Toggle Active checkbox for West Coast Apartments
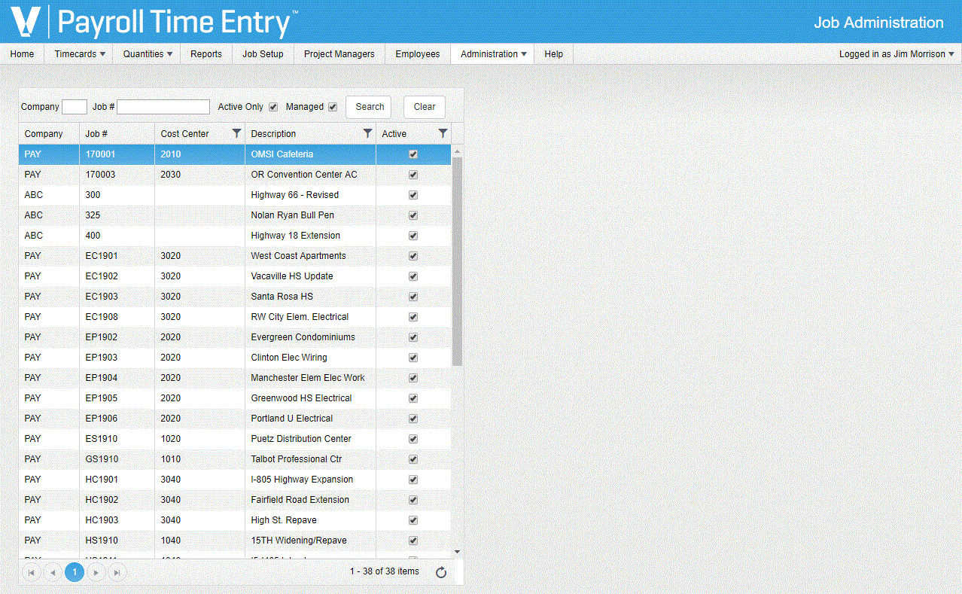962x594 pixels. click(413, 256)
